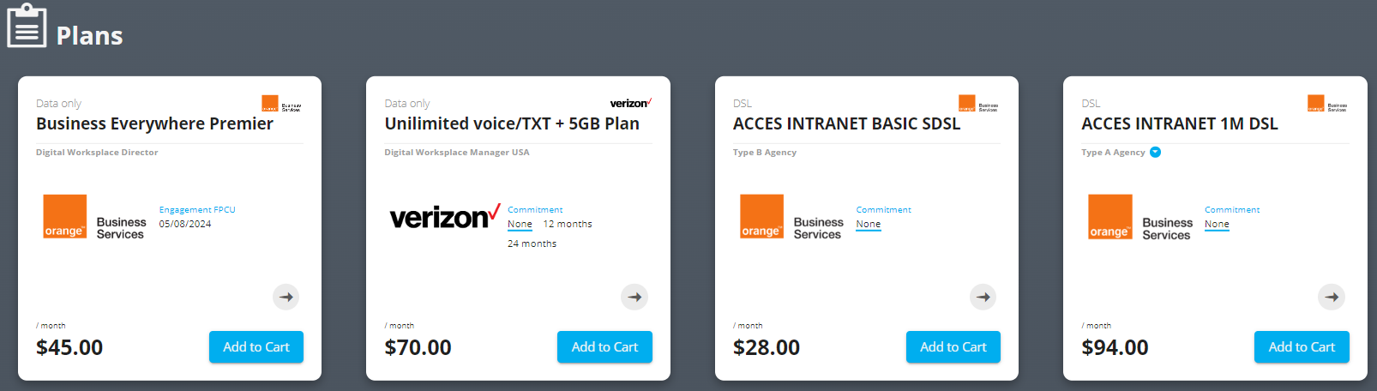The image size is (1377, 391).
Task: Add ACCES INTRANET 1M DSL to cart
Action: pyautogui.click(x=1302, y=346)
